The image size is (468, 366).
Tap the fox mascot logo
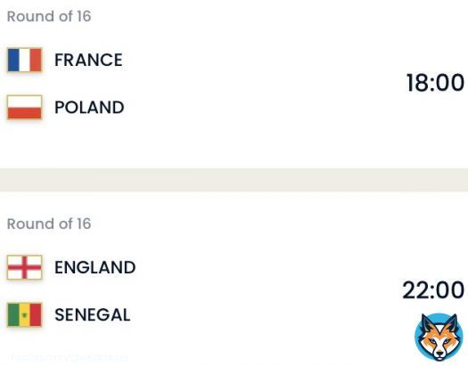click(439, 338)
